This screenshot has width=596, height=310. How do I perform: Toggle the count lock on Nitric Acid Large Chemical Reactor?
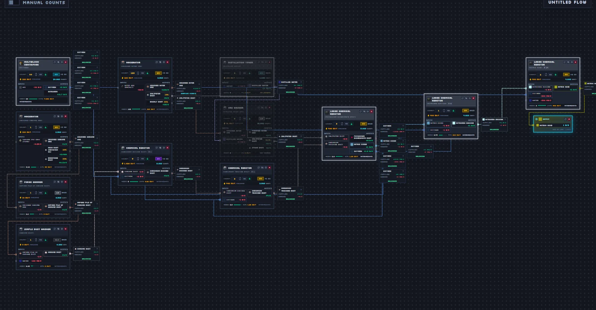click(x=555, y=75)
